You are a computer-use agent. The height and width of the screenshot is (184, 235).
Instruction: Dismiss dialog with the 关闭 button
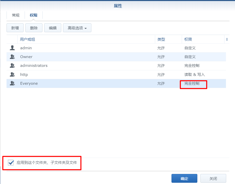pos(213,178)
